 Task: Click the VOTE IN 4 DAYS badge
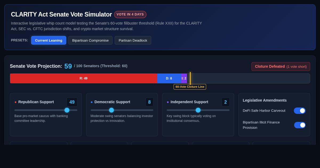130,14
